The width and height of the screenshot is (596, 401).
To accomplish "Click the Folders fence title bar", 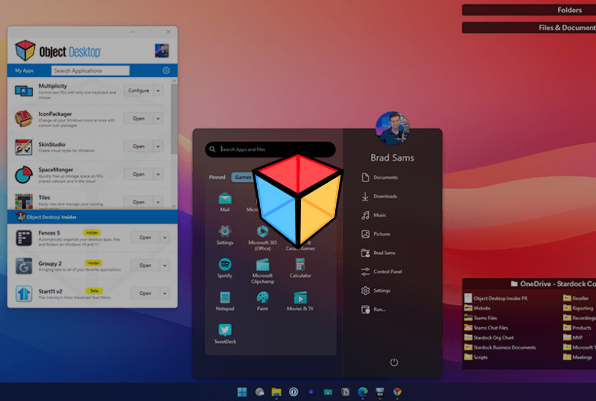I will [528, 10].
